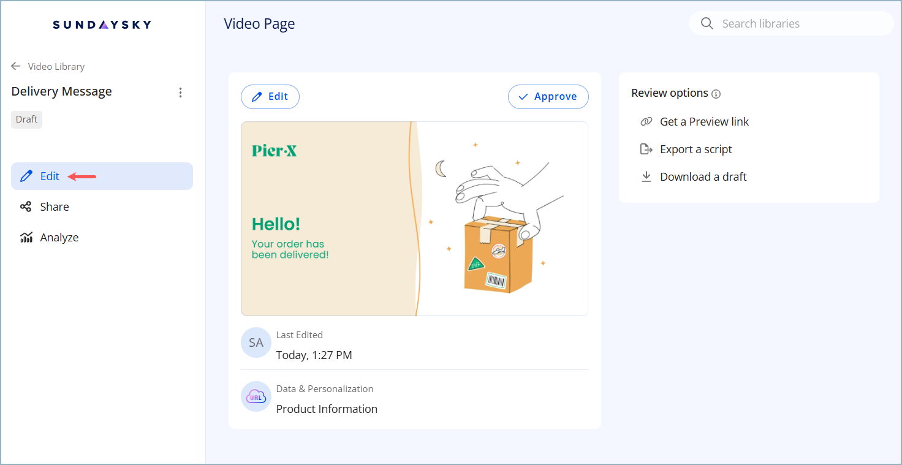Viewport: 902px width, 465px height.
Task: Click the back arrow beside Video Library
Action: [x=16, y=66]
